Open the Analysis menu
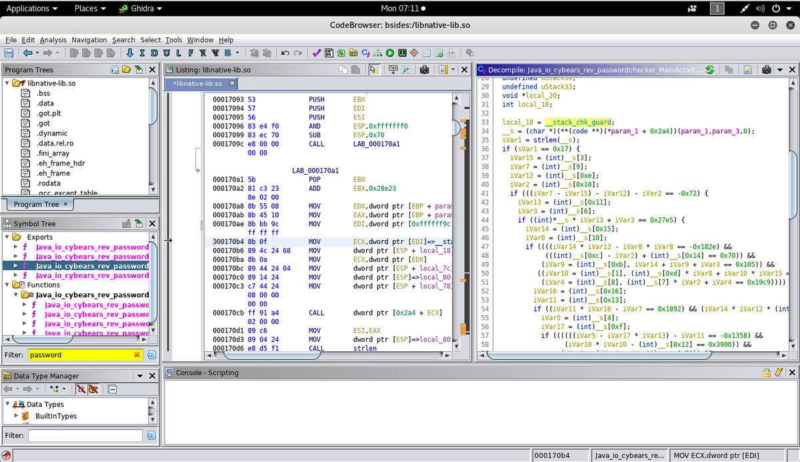Viewport: 800px width, 462px height. pyautogui.click(x=53, y=40)
